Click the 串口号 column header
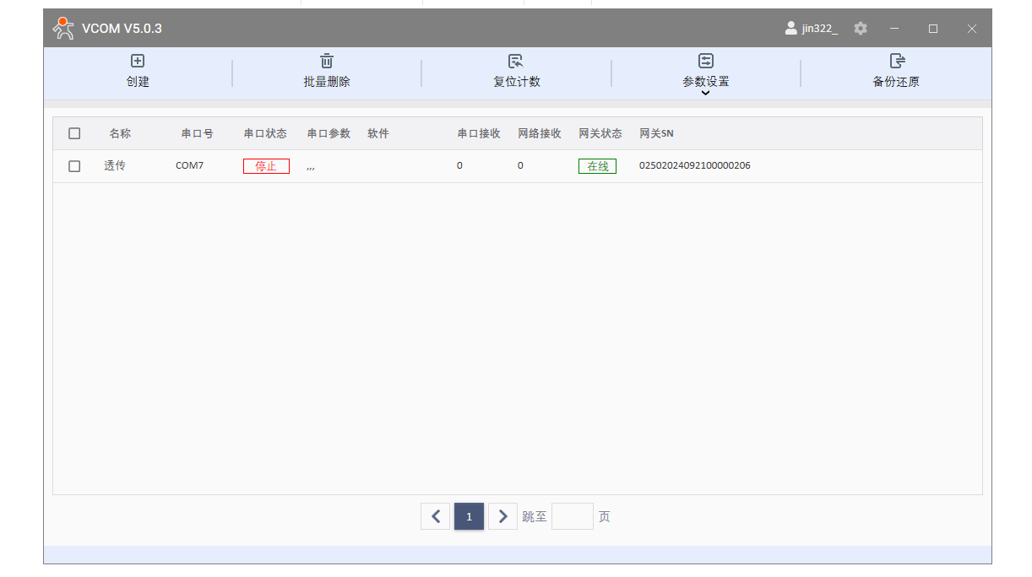This screenshot has width=1032, height=577. [x=197, y=133]
